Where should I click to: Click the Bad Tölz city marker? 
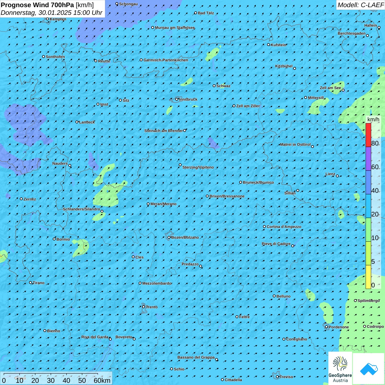(196, 13)
